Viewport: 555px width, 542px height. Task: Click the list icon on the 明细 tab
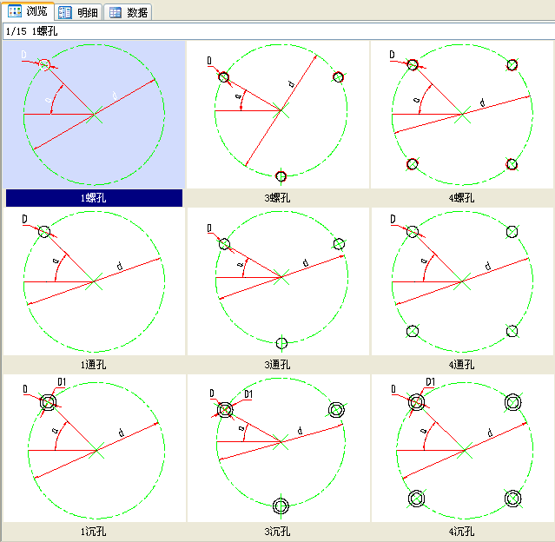pos(67,12)
